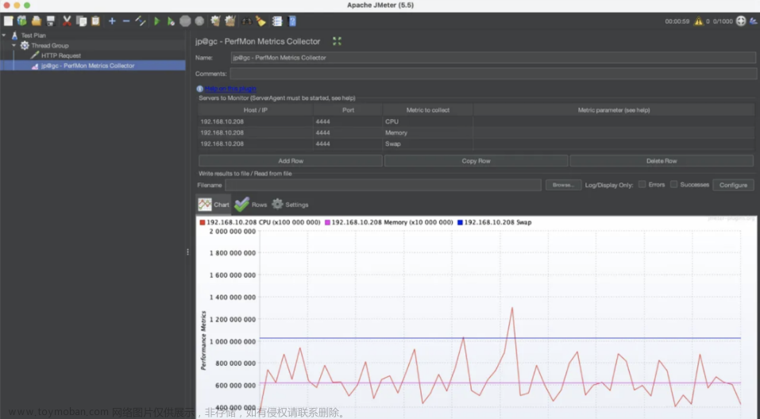
Task: Click the JMeter plugins feather icon
Action: [x=753, y=21]
